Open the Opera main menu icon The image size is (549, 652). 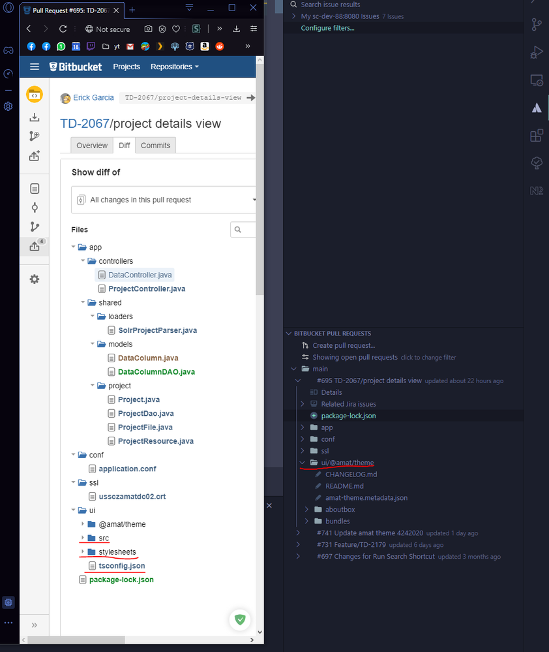tap(8, 7)
